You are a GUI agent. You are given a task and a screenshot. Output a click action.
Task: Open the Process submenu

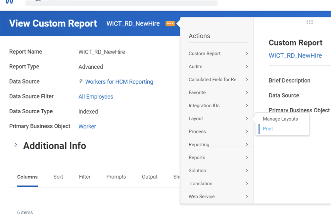coord(218,132)
